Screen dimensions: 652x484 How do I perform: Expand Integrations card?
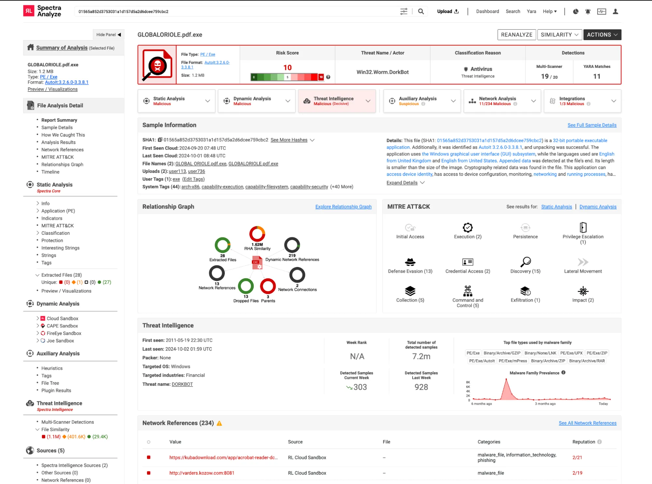coord(583,101)
